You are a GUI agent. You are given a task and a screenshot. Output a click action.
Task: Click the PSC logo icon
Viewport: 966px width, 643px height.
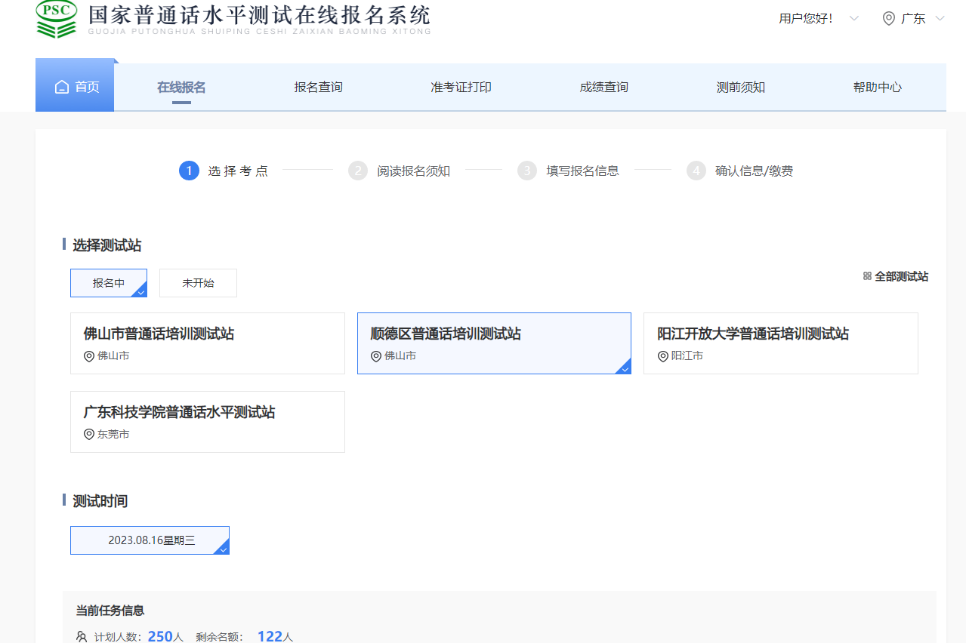click(x=56, y=20)
